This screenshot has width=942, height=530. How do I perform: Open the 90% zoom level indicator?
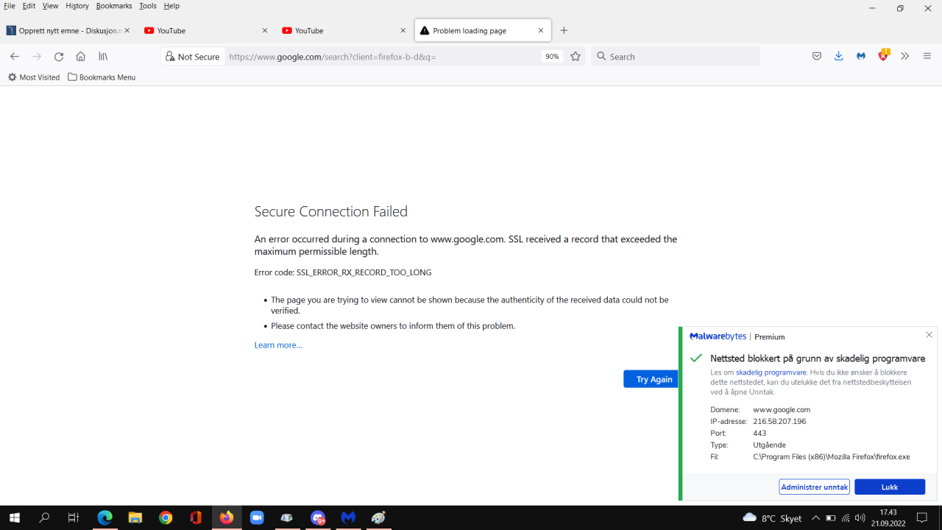552,57
